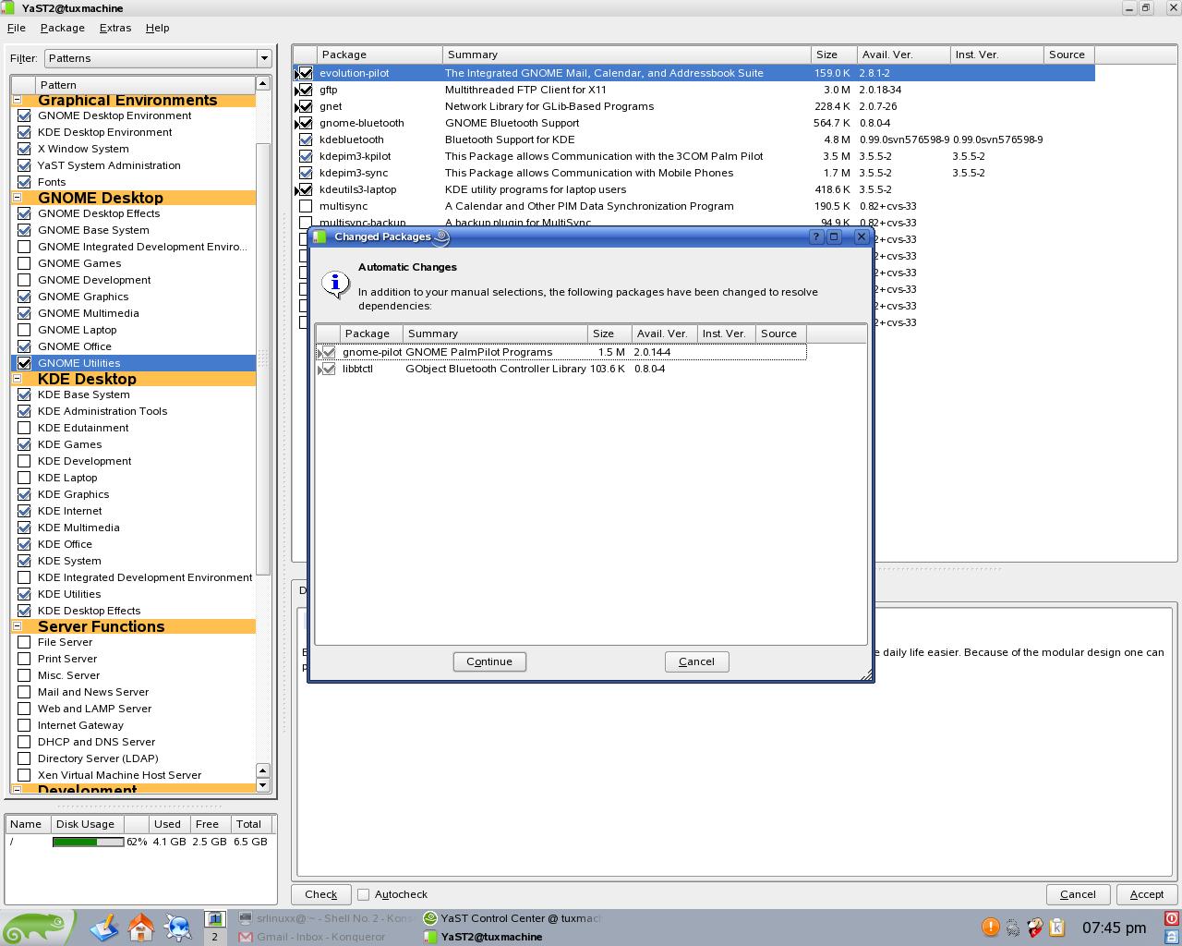Image resolution: width=1182 pixels, height=946 pixels.
Task: Sort dialog list by Package column
Action: [371, 334]
